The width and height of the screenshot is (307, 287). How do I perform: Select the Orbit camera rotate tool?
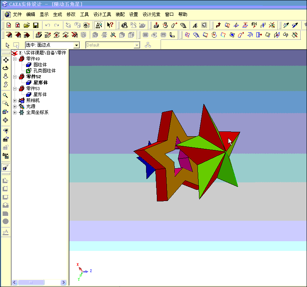pyautogui.click(x=6, y=68)
